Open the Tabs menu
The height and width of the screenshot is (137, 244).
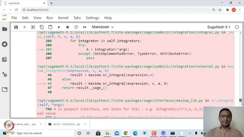tap(77, 18)
